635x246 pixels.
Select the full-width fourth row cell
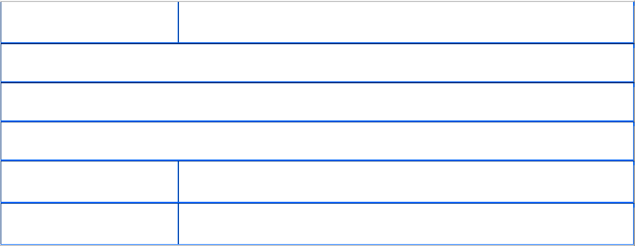[x=317, y=141]
